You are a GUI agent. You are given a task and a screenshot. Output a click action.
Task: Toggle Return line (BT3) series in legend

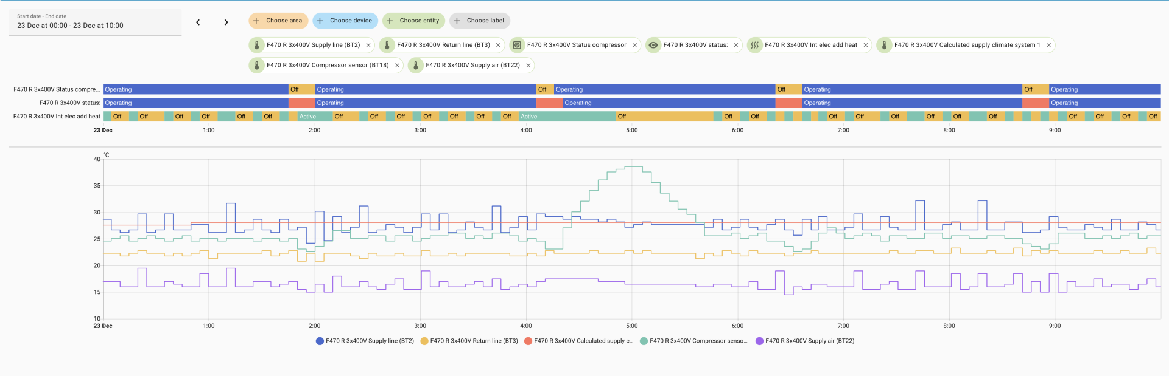pyautogui.click(x=469, y=341)
